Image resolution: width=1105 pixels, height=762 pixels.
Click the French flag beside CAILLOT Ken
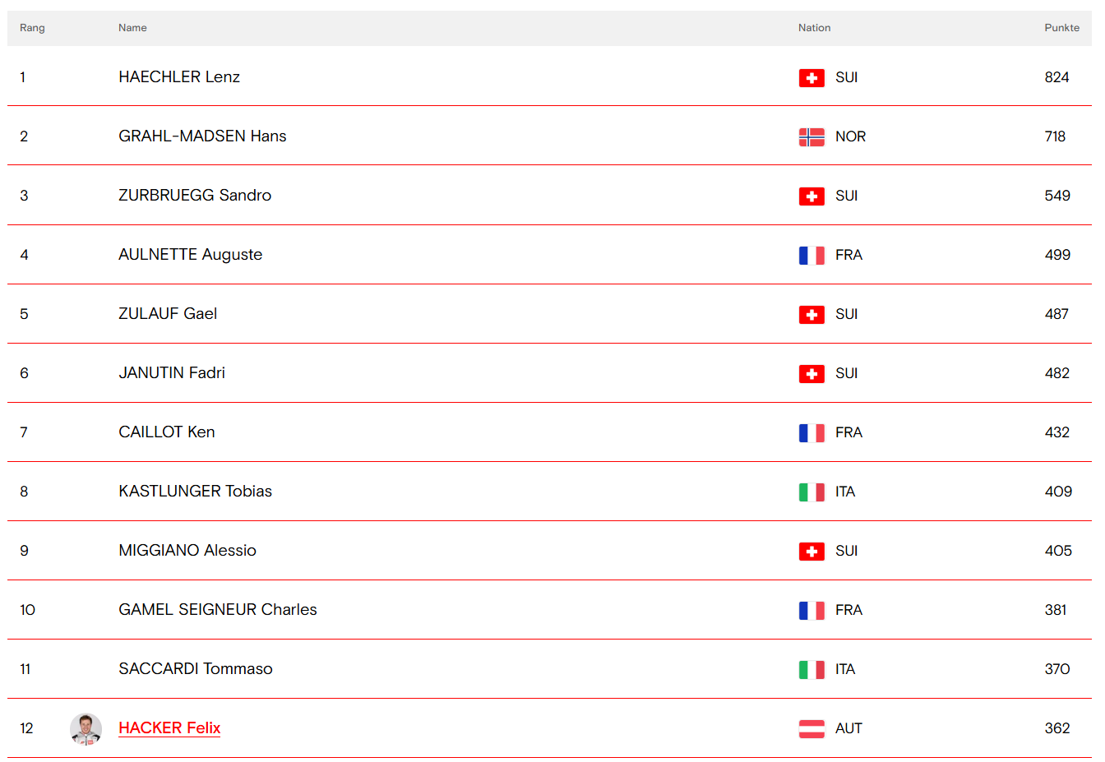811,433
